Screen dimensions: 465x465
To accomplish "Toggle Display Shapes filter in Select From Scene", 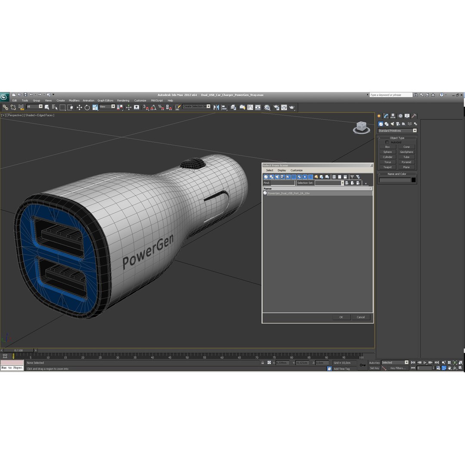I will click(x=271, y=177).
